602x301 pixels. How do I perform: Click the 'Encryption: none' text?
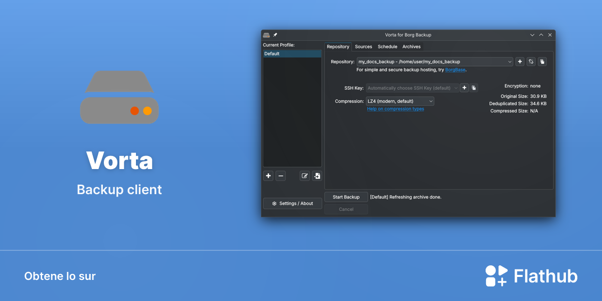point(523,86)
